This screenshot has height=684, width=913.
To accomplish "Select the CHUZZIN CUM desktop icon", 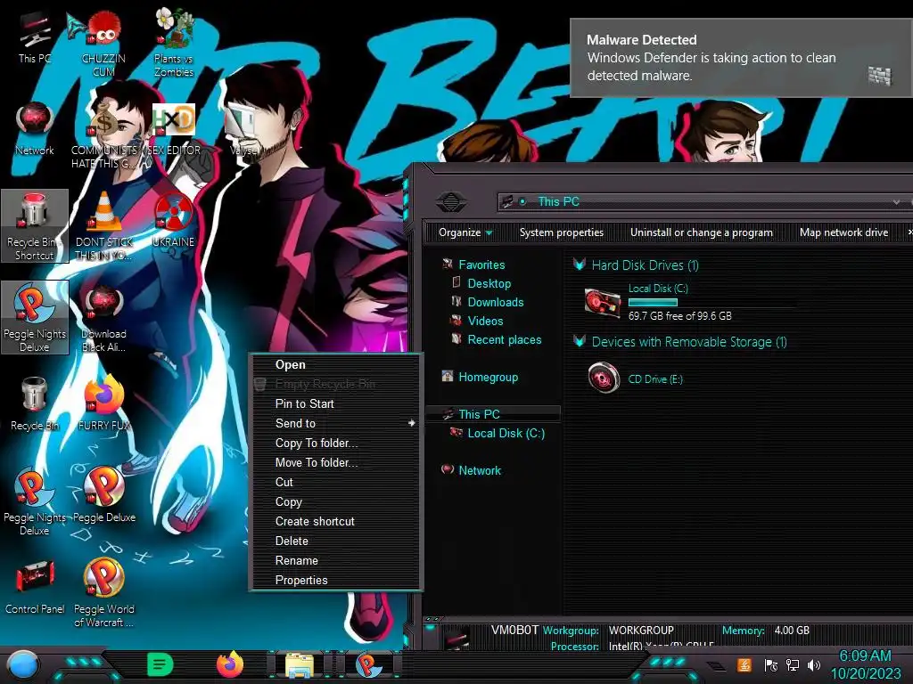I will coord(103,45).
